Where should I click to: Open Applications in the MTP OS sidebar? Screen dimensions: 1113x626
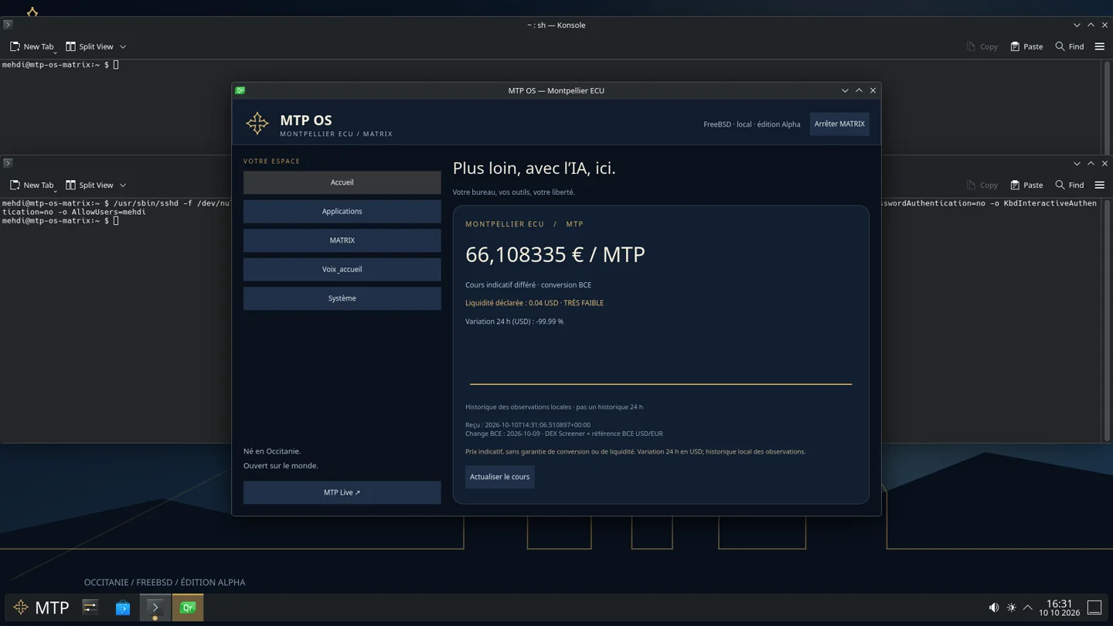click(342, 211)
